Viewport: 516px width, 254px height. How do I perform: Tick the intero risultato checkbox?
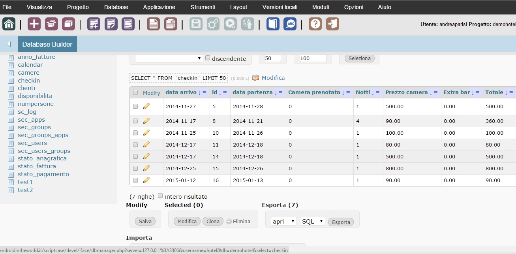(160, 196)
